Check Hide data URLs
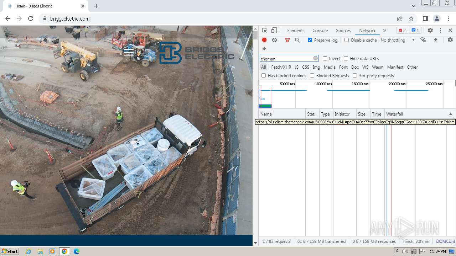This screenshot has width=456, height=256. point(346,58)
